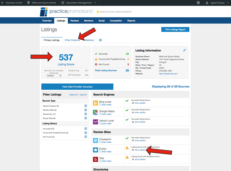Viewport: 231px width, 171px height.
Task: Click the Citysearch icon
Action: click(x=96, y=141)
